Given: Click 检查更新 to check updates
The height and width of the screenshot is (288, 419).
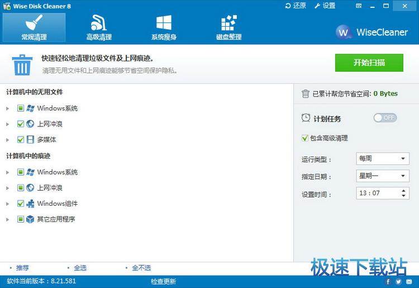Looking at the screenshot, I should tap(163, 281).
